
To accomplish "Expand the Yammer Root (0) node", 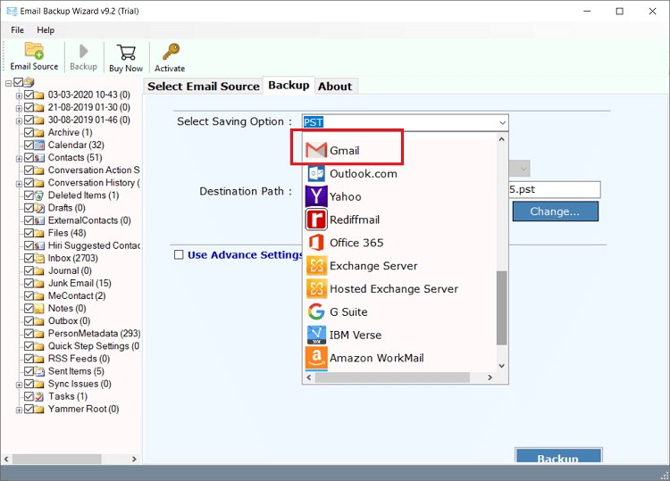I will click(x=19, y=411).
